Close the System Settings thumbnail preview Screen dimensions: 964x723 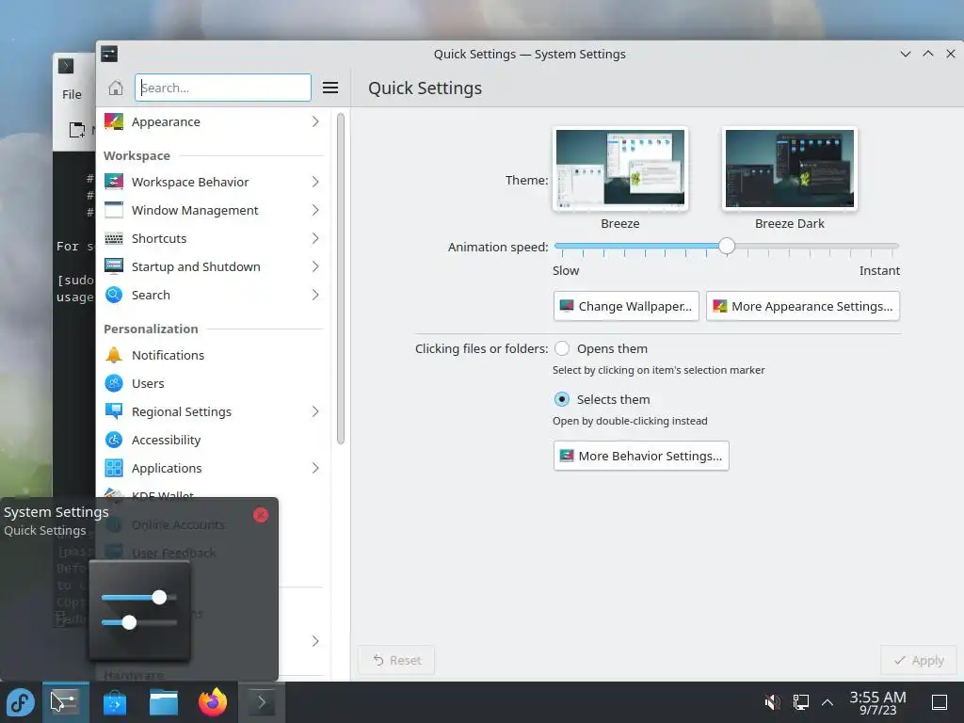261,515
